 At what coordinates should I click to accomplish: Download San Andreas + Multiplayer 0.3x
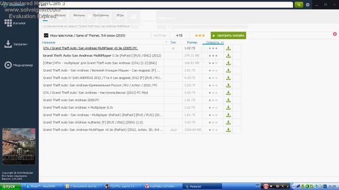[228, 108]
